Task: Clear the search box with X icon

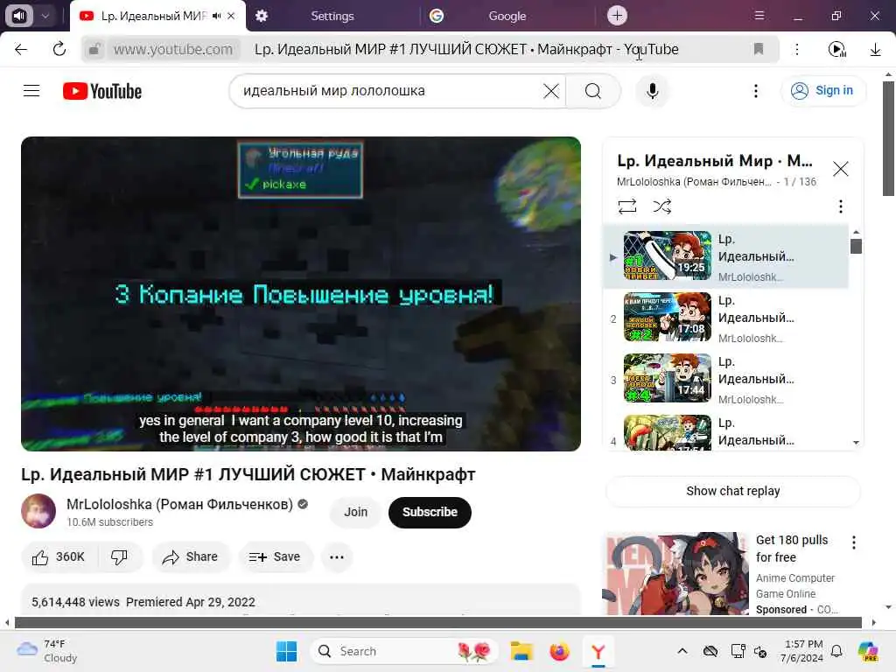Action: point(551,91)
